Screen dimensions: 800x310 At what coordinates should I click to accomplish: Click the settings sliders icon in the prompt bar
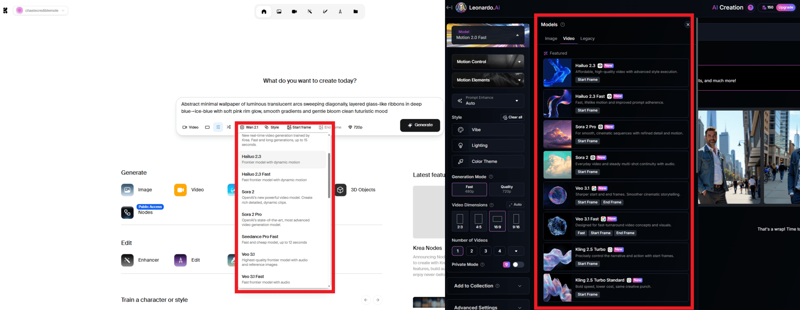[x=218, y=127]
